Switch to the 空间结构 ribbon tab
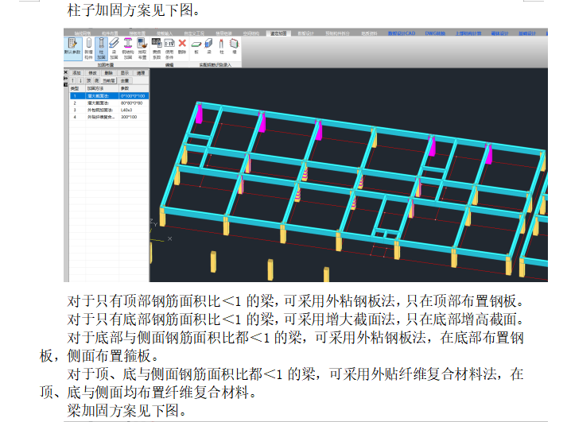This screenshot has height=422, width=567. coord(251,33)
